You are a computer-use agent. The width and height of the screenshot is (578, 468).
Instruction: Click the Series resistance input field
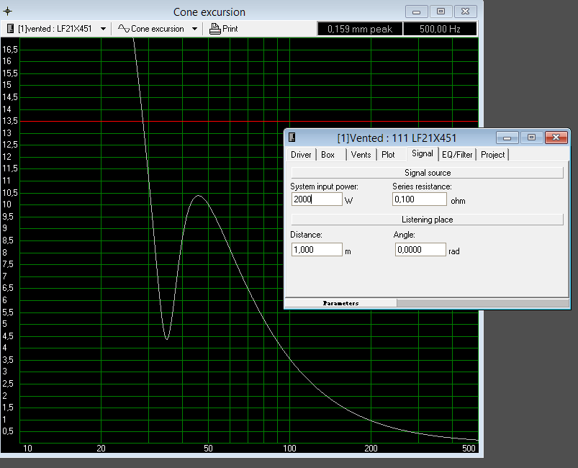[419, 199]
